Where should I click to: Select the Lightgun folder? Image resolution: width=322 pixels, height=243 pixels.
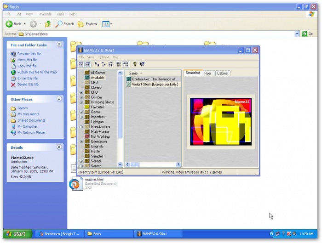97,122
